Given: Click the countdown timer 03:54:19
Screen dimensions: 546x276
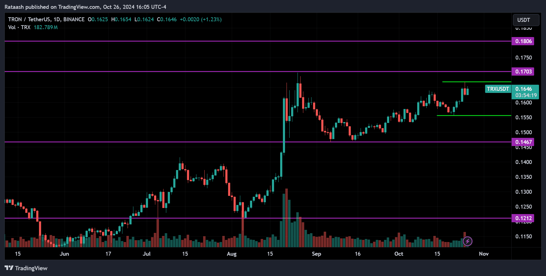Looking at the screenshot, I should tap(526, 95).
